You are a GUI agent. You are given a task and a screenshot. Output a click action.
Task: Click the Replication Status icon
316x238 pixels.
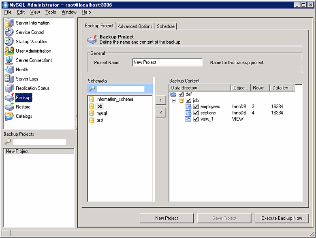click(x=9, y=88)
